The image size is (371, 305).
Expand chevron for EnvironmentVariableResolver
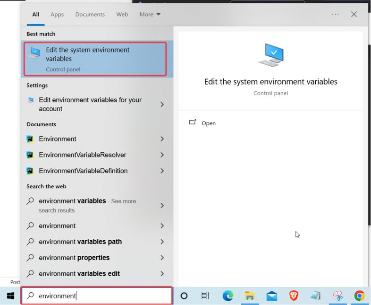(162, 155)
